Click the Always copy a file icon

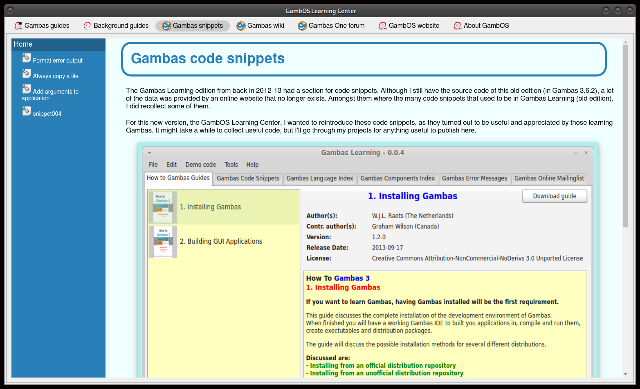coord(27,74)
